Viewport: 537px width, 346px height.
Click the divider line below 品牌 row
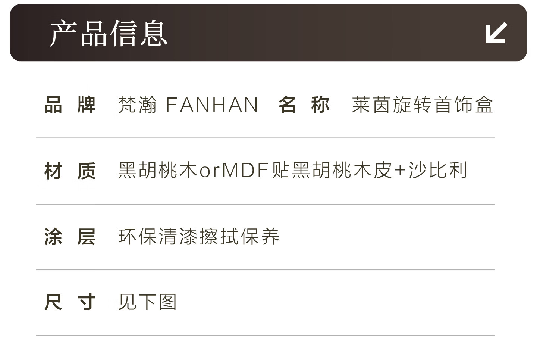pyautogui.click(x=265, y=138)
